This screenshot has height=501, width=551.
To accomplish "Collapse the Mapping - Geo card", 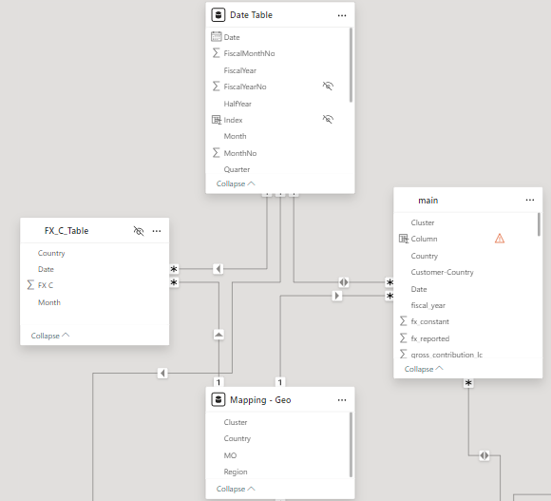I will pyautogui.click(x=236, y=489).
